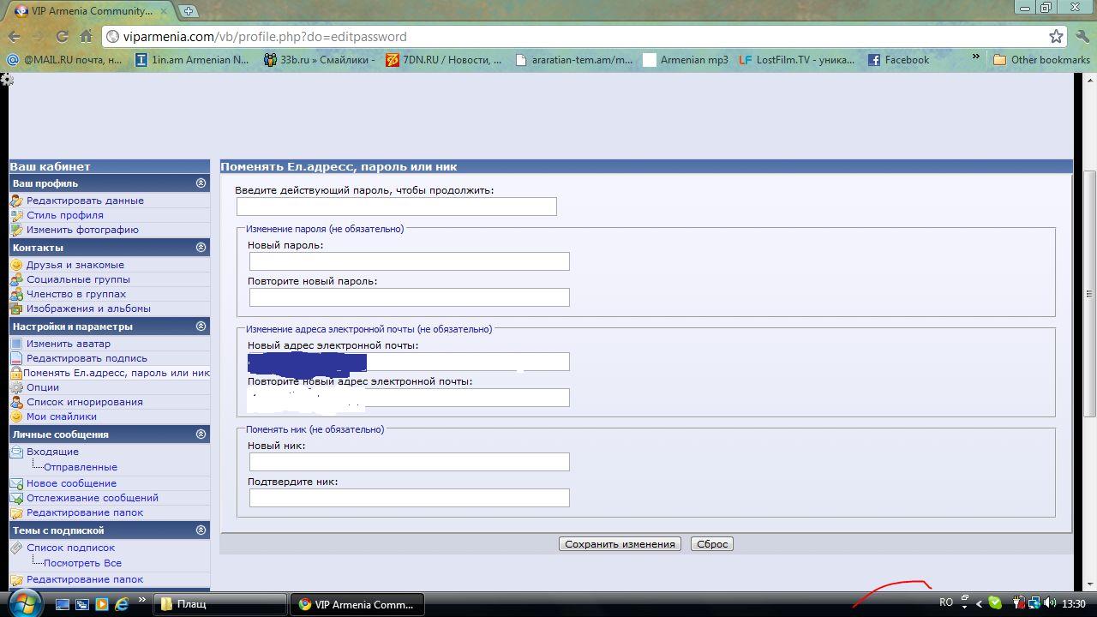Open the Facebook bookmark
The width and height of the screenshot is (1097, 617).
point(898,60)
